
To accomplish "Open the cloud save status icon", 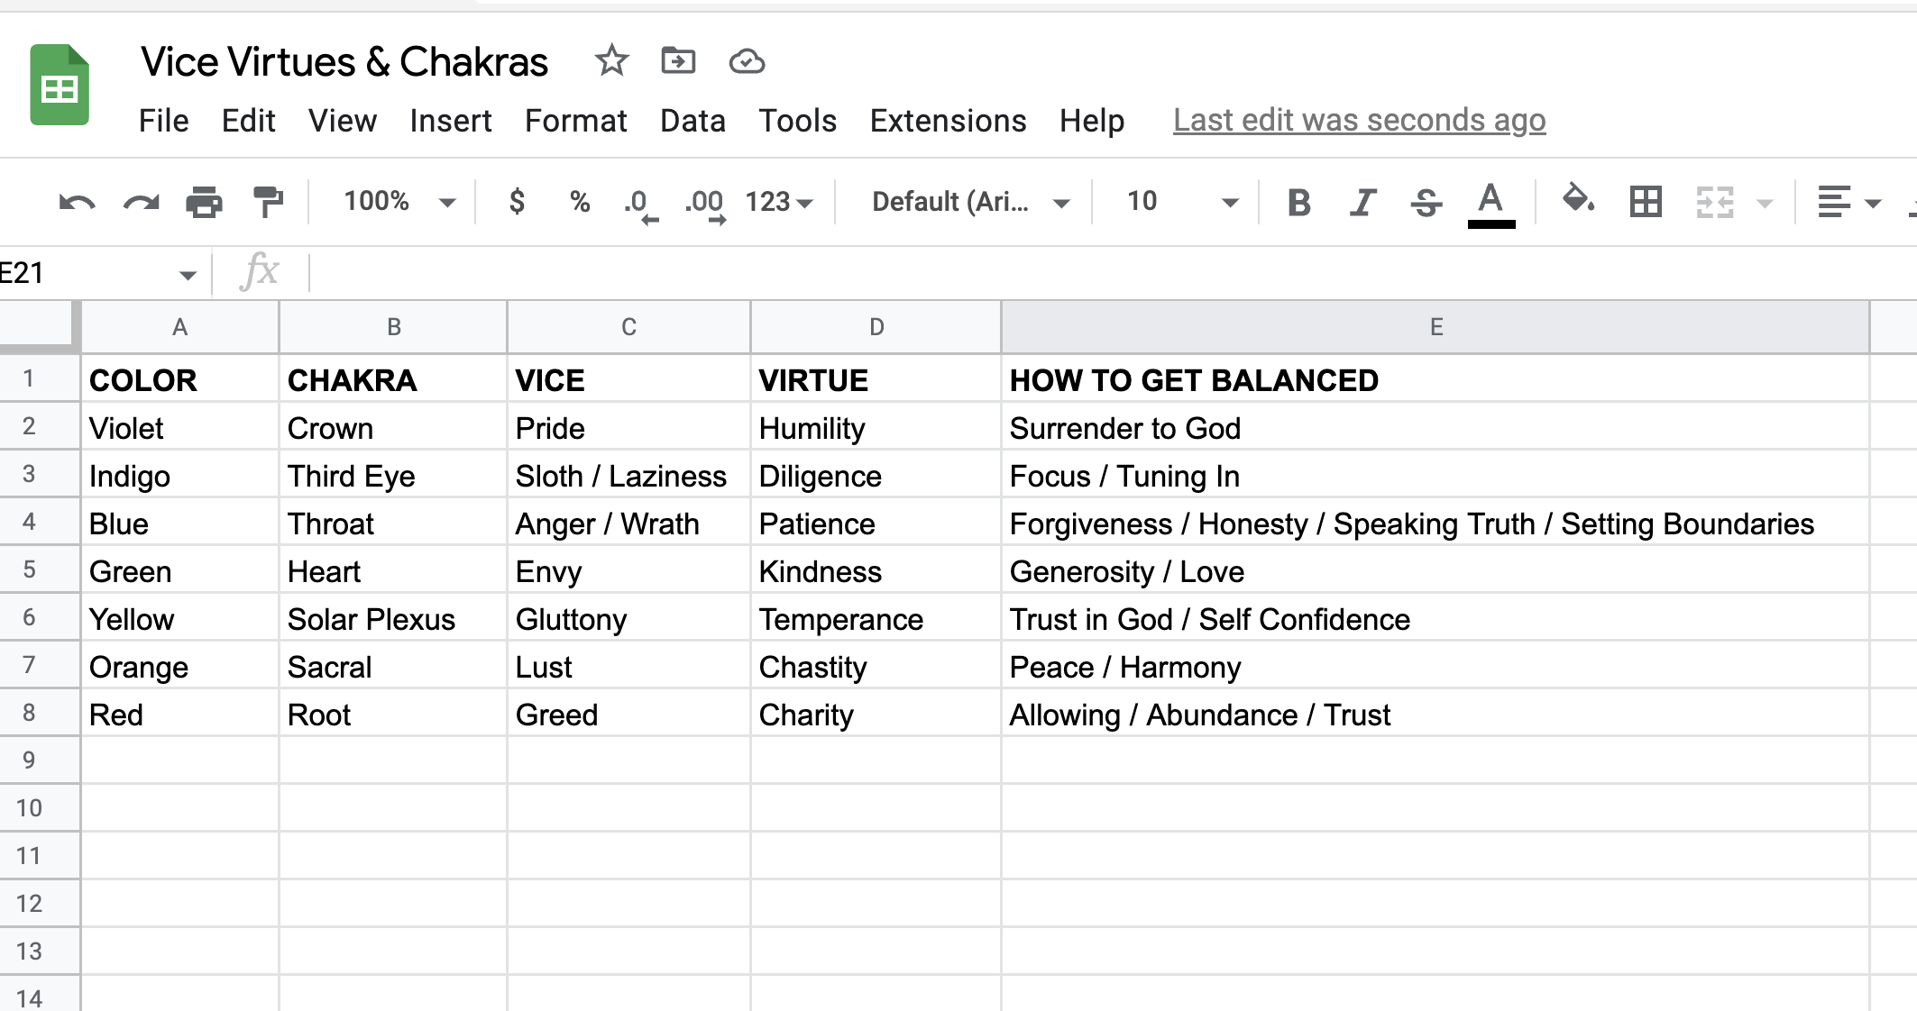I will 747,61.
